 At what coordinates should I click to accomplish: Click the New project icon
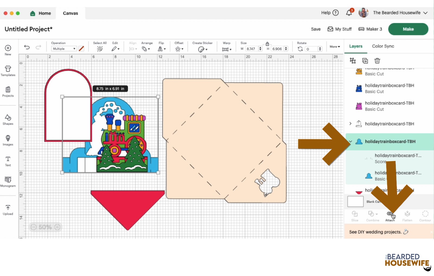[8, 48]
